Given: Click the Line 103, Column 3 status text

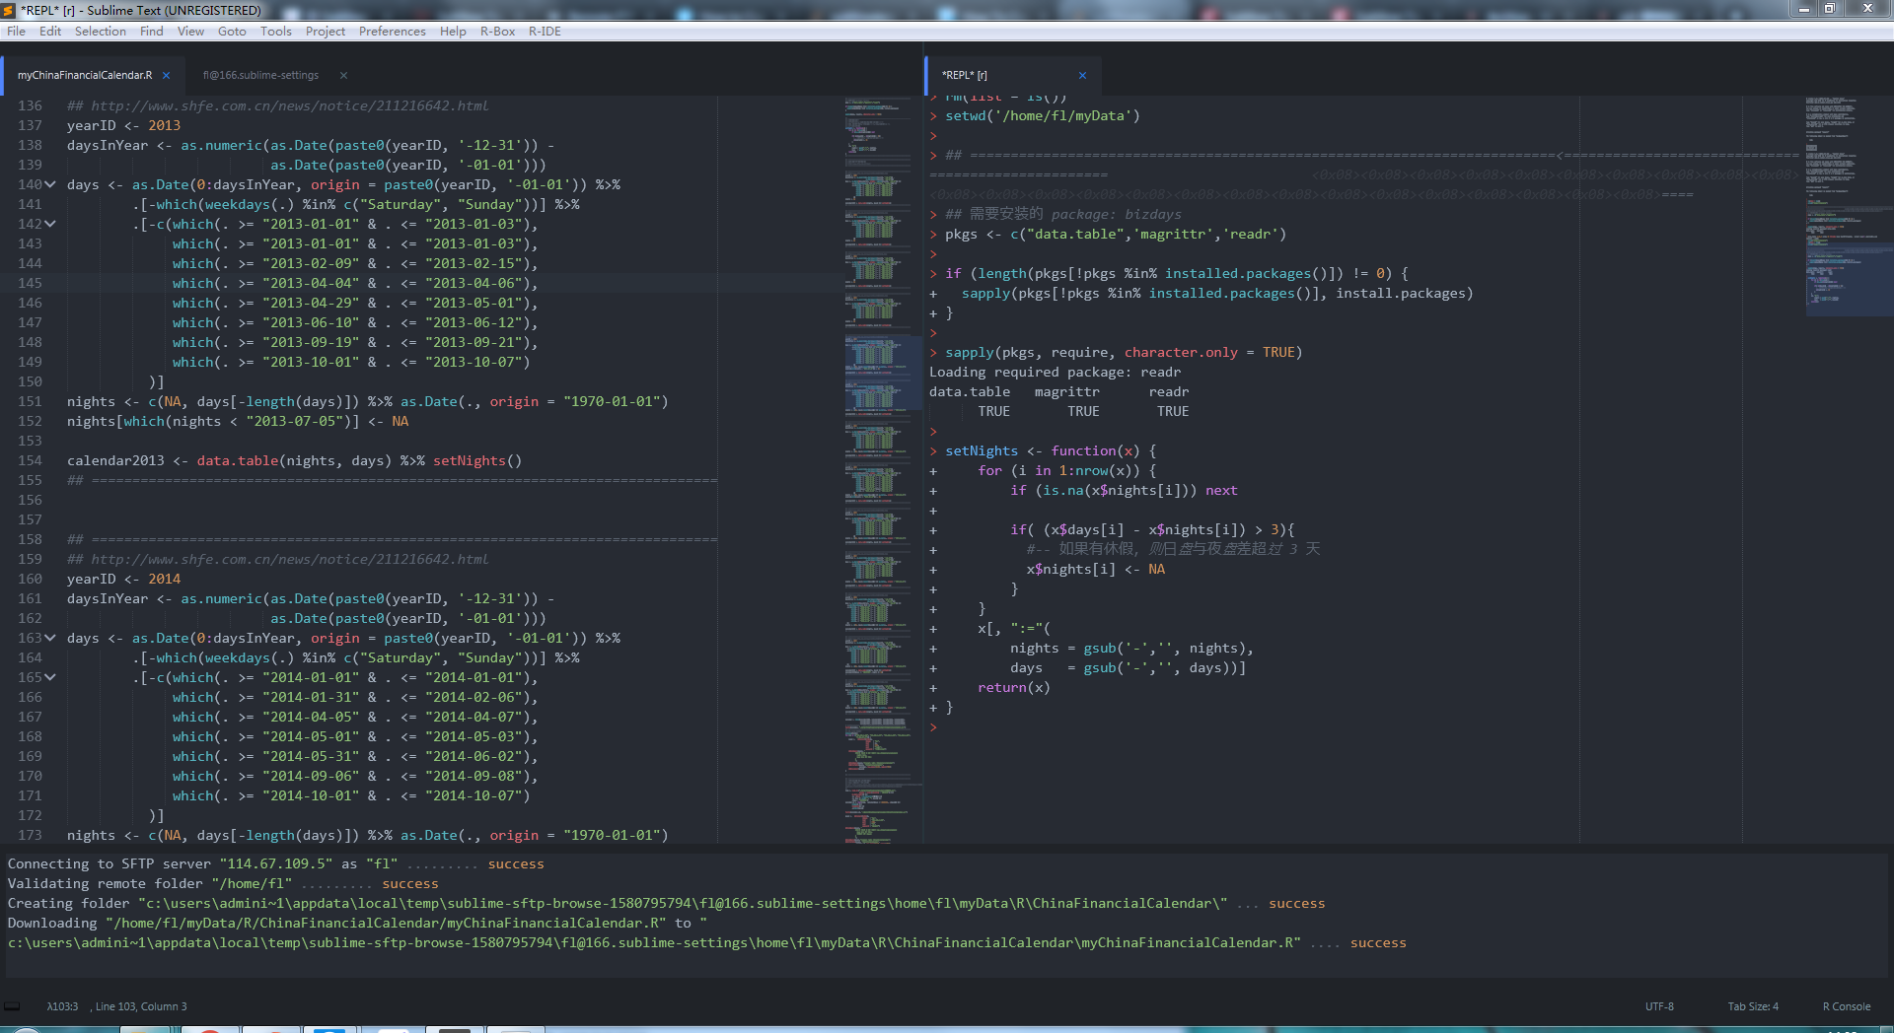Looking at the screenshot, I should (141, 1006).
